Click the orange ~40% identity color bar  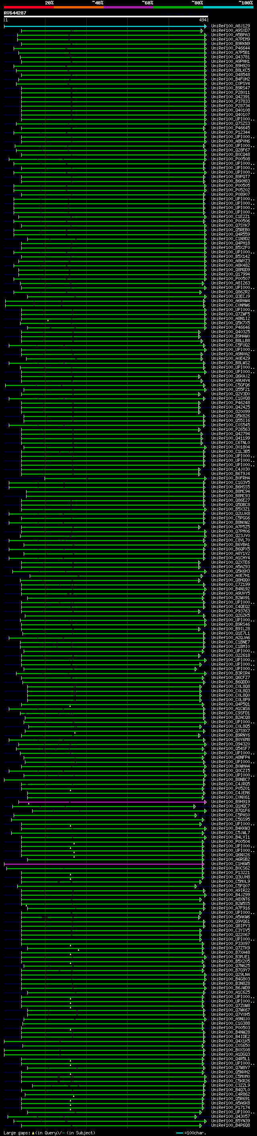tap(79, 8)
